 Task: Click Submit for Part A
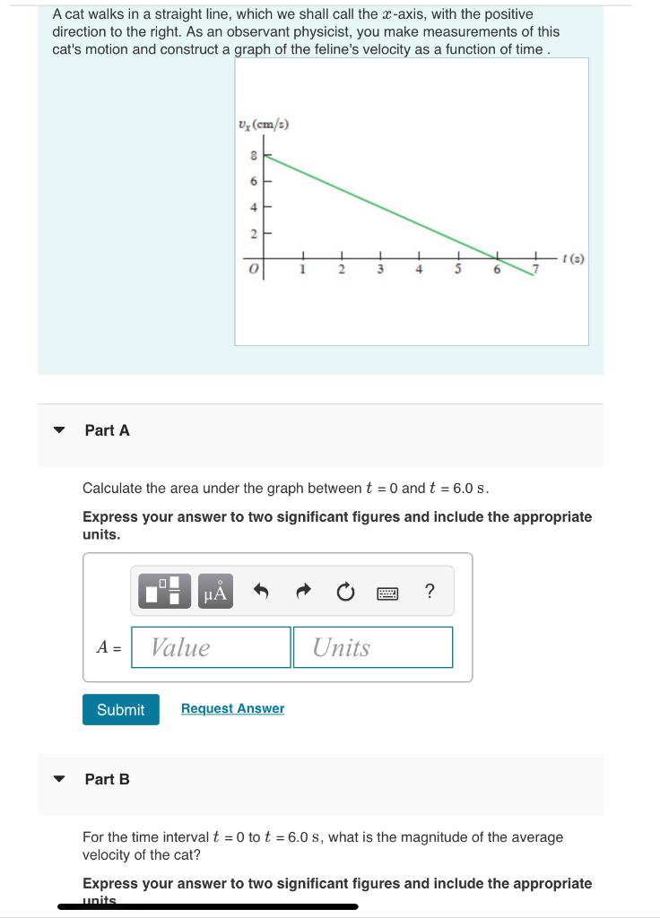pos(120,709)
